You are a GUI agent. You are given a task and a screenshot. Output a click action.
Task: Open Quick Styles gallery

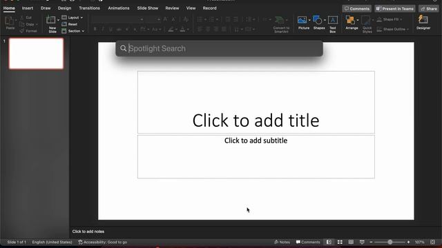[x=367, y=24]
